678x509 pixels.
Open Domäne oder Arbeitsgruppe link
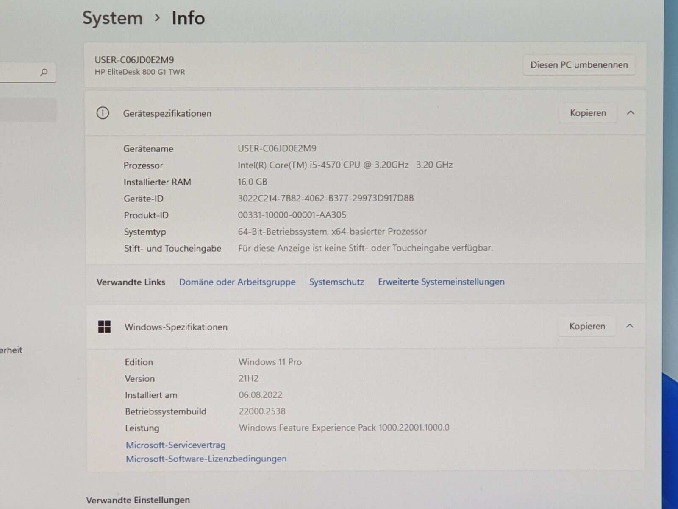[x=237, y=282]
